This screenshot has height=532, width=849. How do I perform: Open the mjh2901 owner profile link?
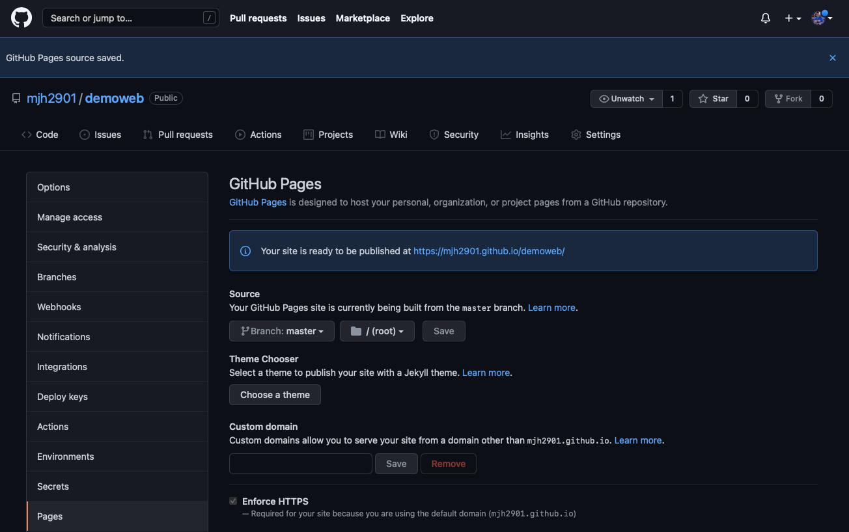(51, 98)
